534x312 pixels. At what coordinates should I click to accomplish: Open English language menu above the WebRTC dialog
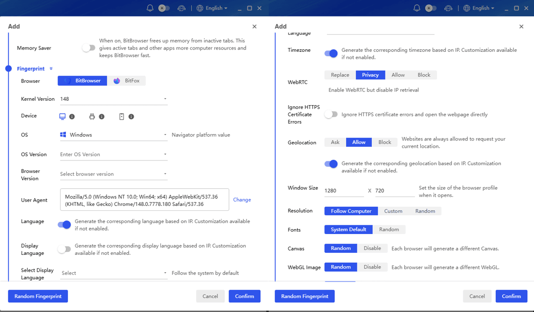[483, 8]
